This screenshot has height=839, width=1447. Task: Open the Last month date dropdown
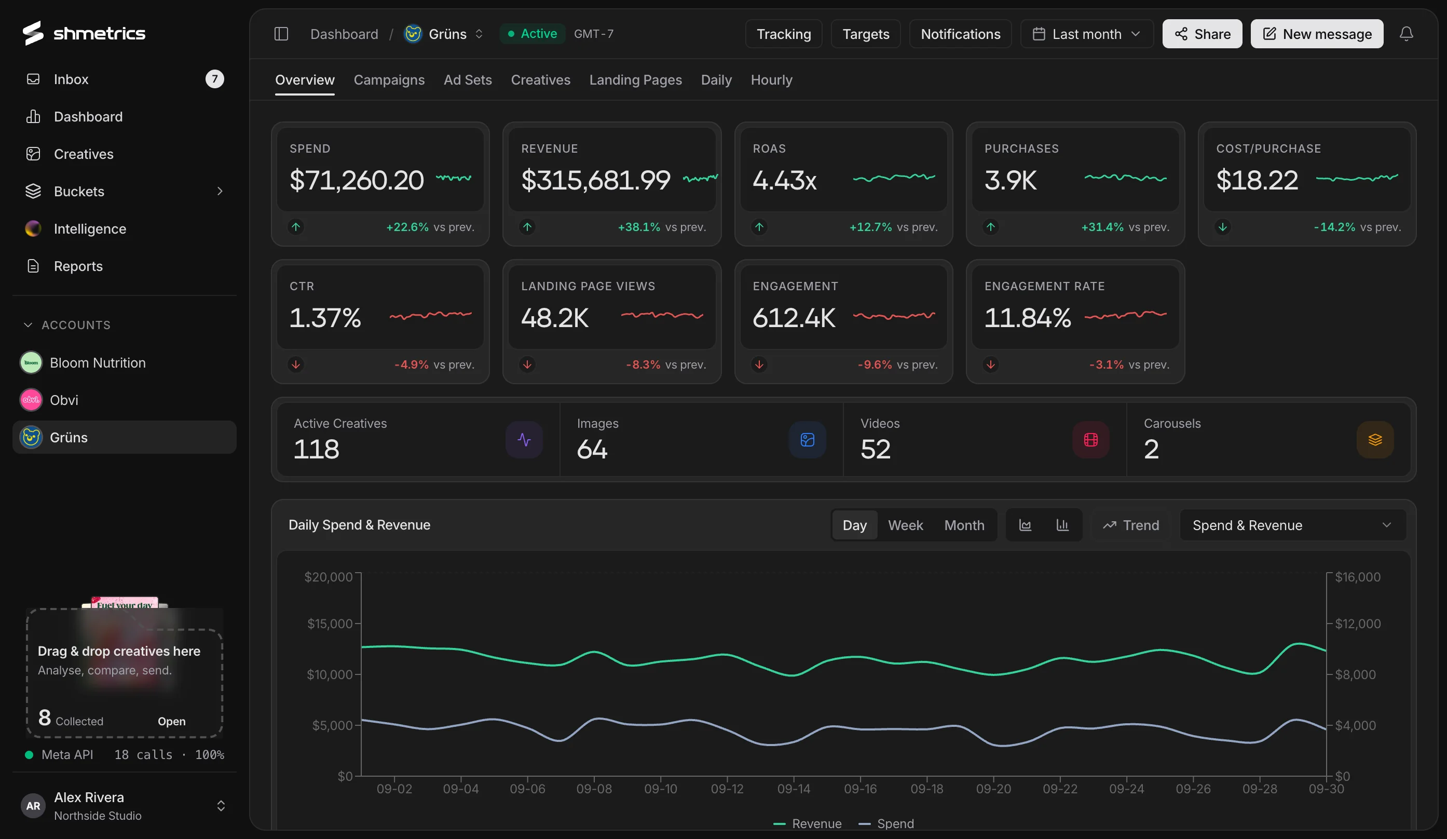1086,34
